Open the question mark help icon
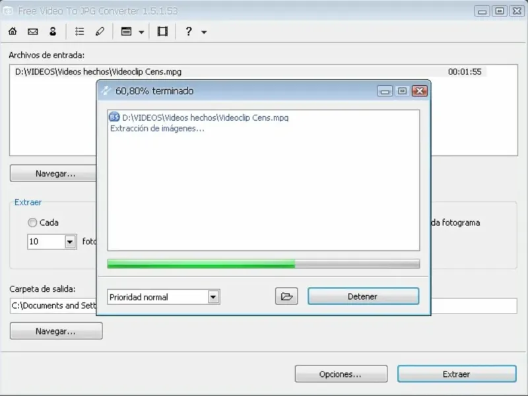This screenshot has width=528, height=396. coord(189,31)
